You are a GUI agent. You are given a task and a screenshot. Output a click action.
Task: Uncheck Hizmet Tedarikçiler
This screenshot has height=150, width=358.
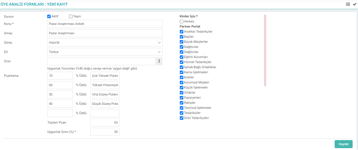coord(182,62)
